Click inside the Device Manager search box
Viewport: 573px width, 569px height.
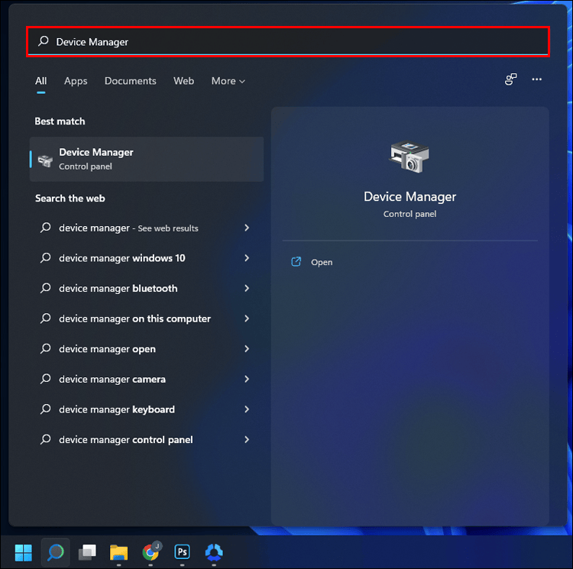pos(288,42)
